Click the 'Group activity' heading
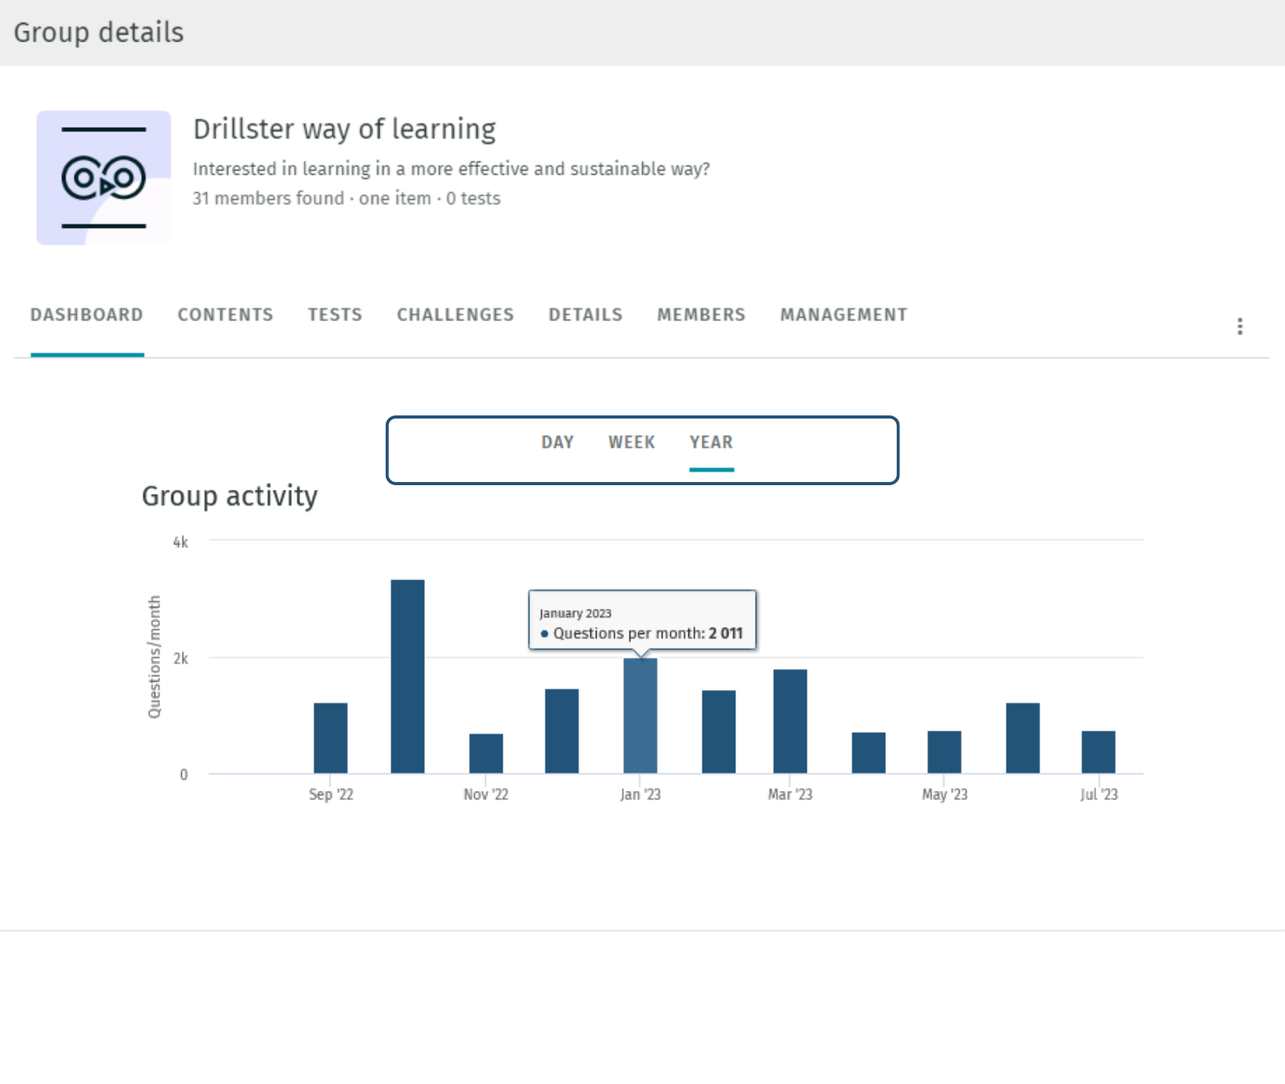Screen dimensions: 1285x1084 click(x=230, y=496)
